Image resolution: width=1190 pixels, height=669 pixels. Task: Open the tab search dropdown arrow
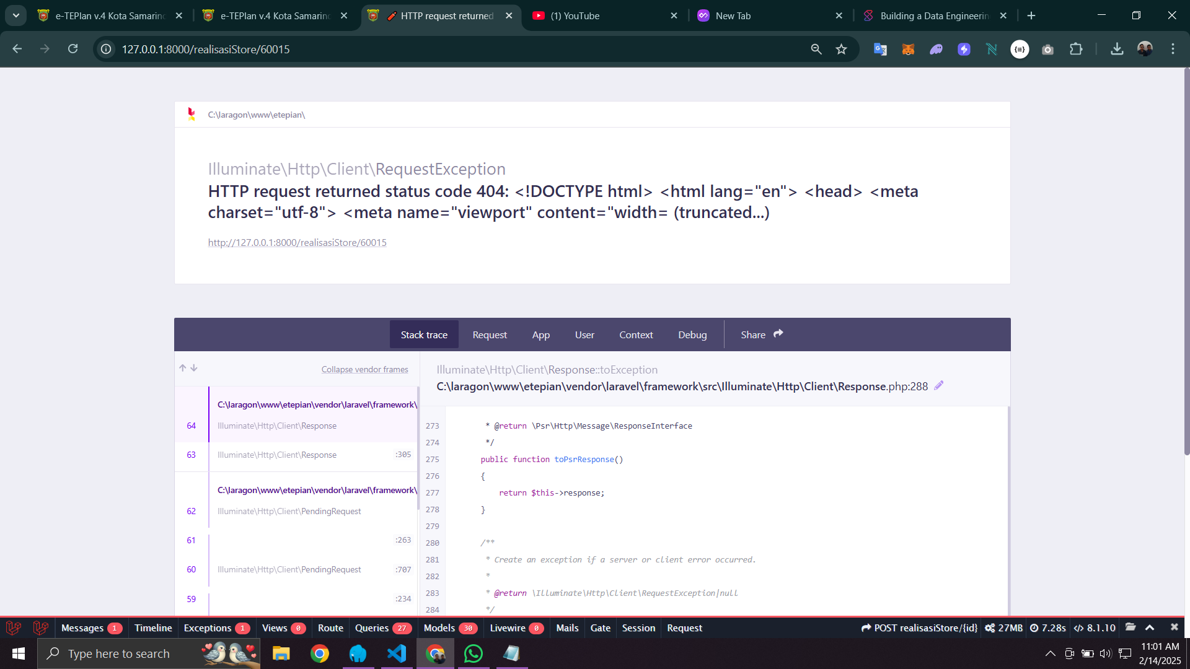coord(16,15)
